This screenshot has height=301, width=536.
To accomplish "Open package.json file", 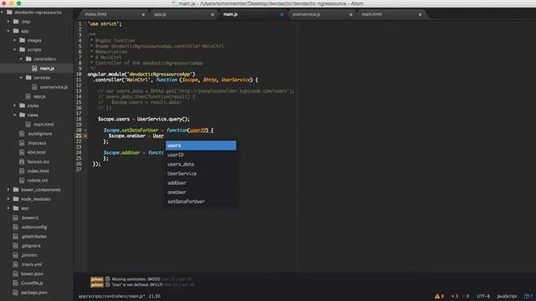I will click(33, 293).
